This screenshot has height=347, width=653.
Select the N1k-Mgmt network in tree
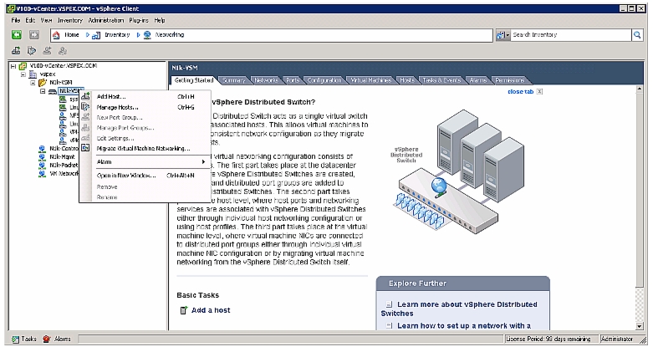pyautogui.click(x=62, y=157)
